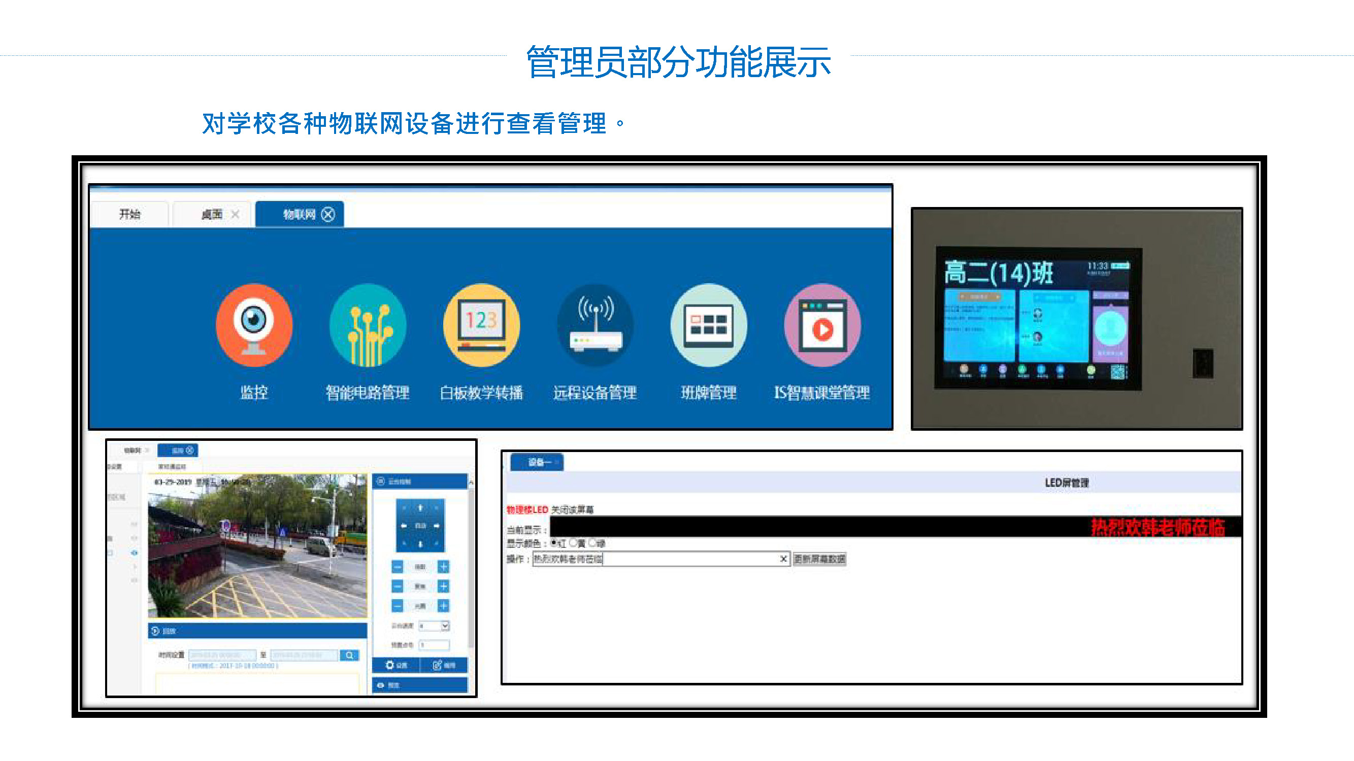Collapse the PTZ control section header
The height and width of the screenshot is (761, 1354).
[x=419, y=481]
